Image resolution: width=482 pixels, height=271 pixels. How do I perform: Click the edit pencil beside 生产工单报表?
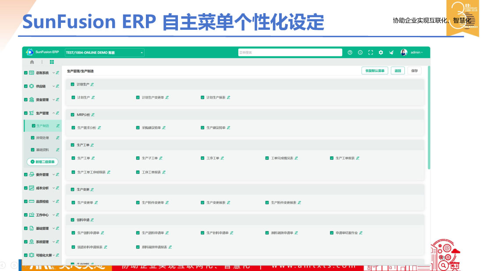pos(358,158)
